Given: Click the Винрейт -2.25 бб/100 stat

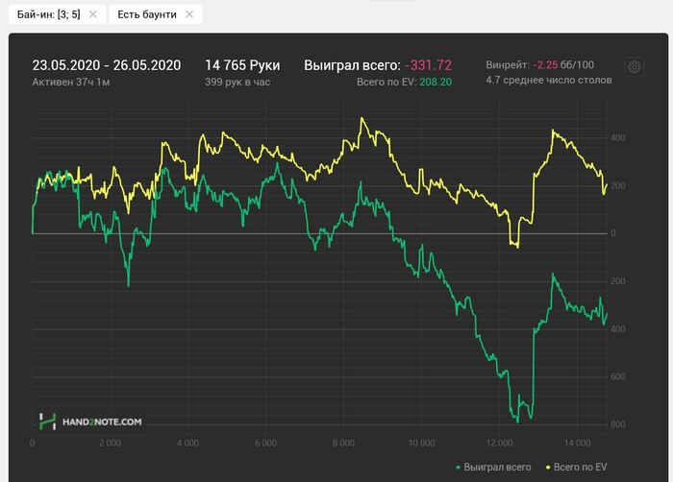Looking at the screenshot, I should (547, 65).
